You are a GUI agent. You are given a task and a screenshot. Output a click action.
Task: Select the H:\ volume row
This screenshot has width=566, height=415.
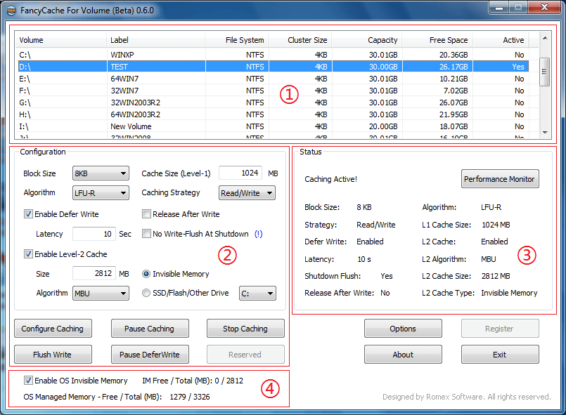[x=274, y=114]
